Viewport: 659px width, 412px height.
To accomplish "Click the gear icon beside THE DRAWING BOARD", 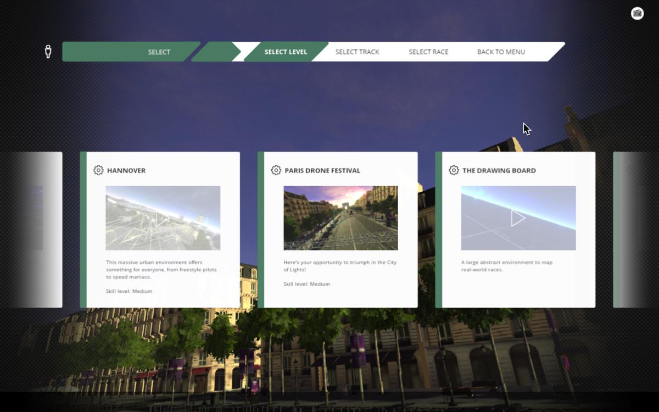I will 454,170.
